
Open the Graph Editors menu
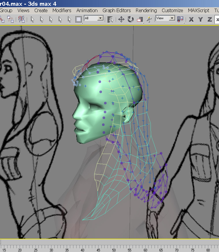pos(117,10)
